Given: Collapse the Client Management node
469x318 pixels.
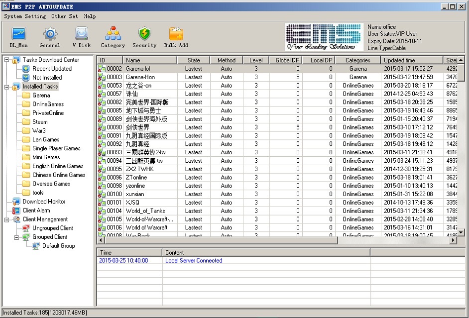Looking at the screenshot, I should (x=6, y=219).
